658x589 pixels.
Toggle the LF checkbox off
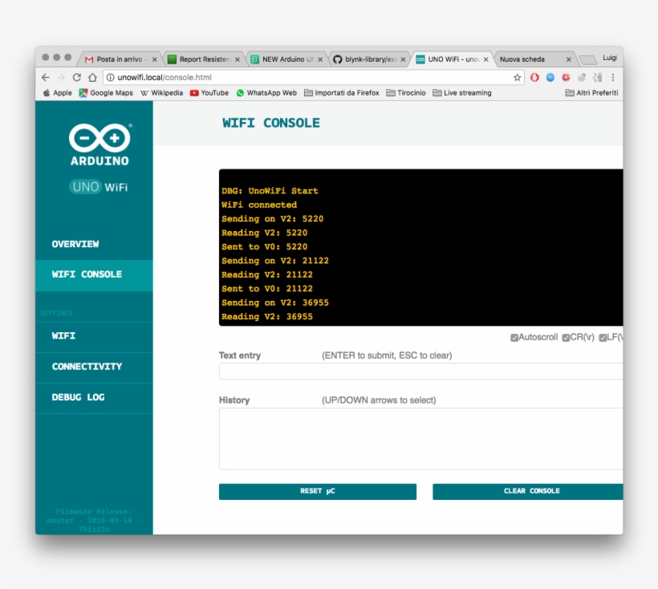point(604,337)
